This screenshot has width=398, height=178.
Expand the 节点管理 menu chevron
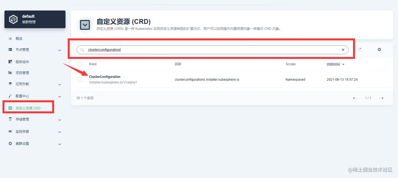pyautogui.click(x=60, y=50)
